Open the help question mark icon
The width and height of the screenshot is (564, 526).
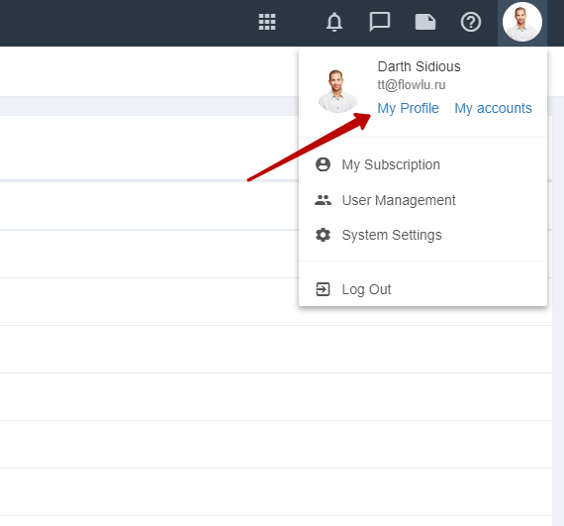471,22
